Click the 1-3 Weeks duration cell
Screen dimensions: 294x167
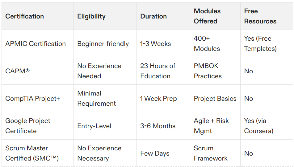coord(163,43)
